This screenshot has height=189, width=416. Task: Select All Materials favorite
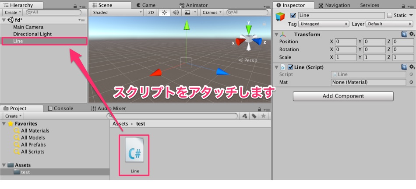(x=35, y=131)
